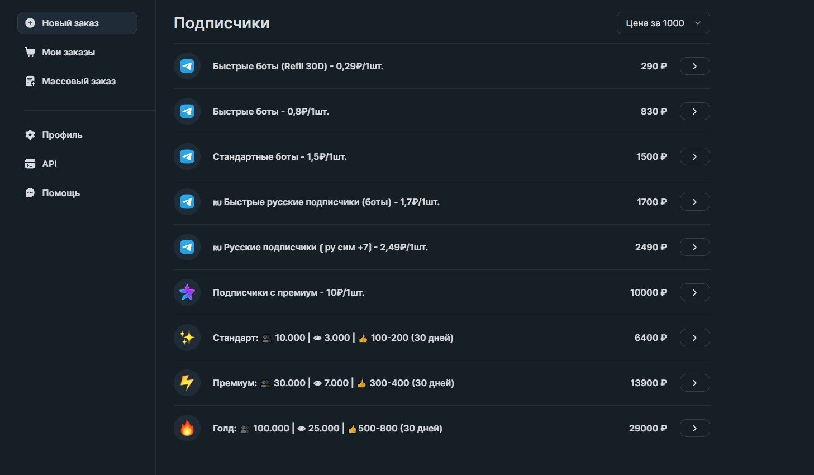The width and height of the screenshot is (814, 475).
Task: Select the shopping cart icon for Мои заказы
Action: click(30, 52)
